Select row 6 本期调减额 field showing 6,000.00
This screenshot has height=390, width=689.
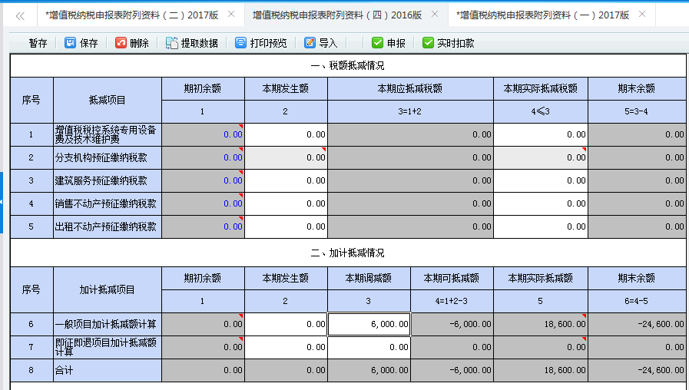(369, 325)
